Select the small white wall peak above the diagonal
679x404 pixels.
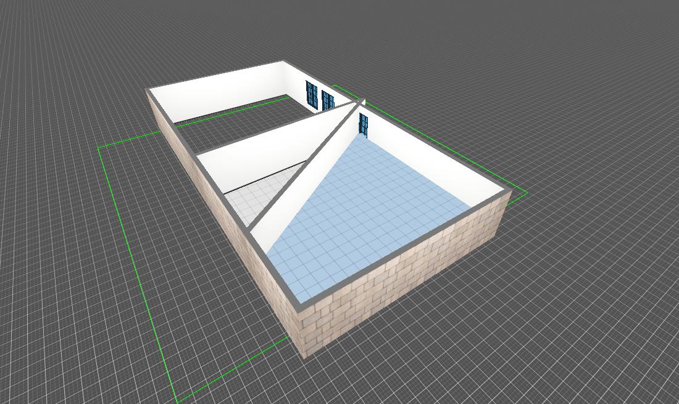(x=363, y=102)
